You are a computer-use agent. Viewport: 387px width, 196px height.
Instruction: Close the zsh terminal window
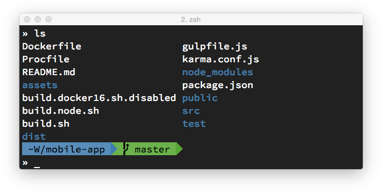pyautogui.click(x=27, y=19)
